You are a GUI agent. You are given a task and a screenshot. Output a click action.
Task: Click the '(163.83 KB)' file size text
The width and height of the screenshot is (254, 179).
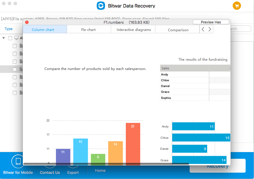pos(139,22)
